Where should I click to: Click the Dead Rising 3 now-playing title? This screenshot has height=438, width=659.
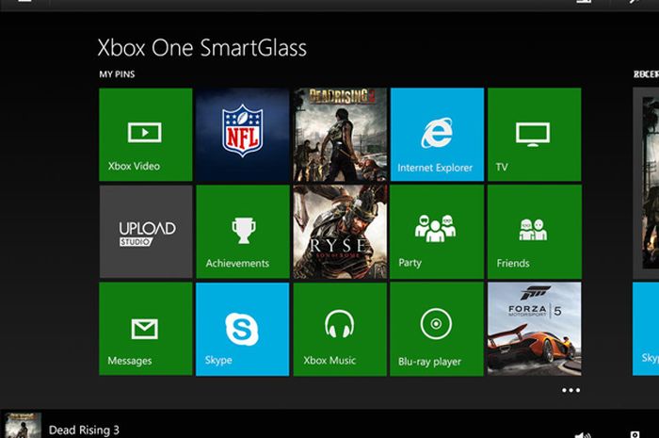click(x=84, y=430)
